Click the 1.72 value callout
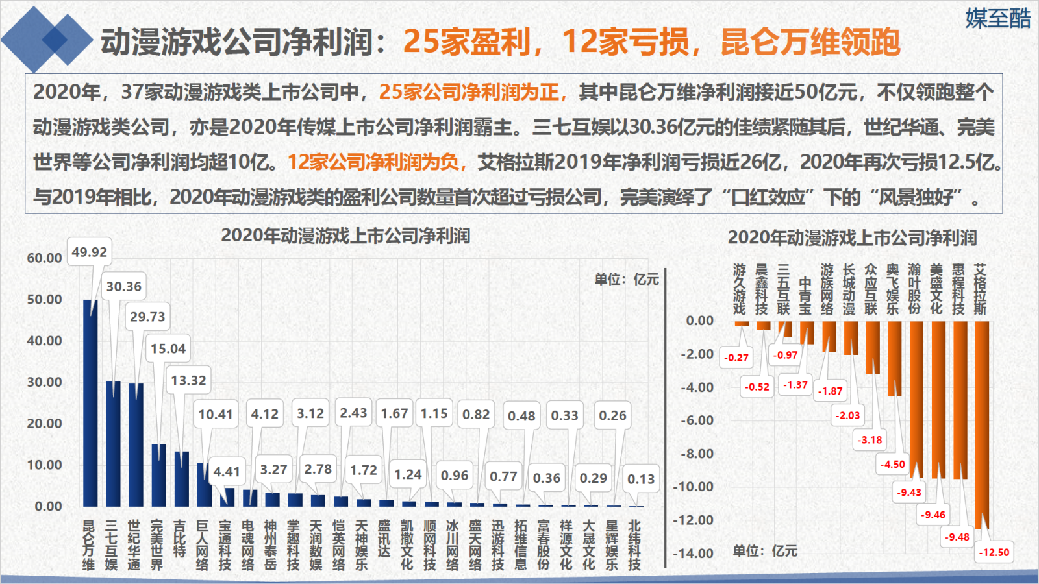 coord(364,470)
